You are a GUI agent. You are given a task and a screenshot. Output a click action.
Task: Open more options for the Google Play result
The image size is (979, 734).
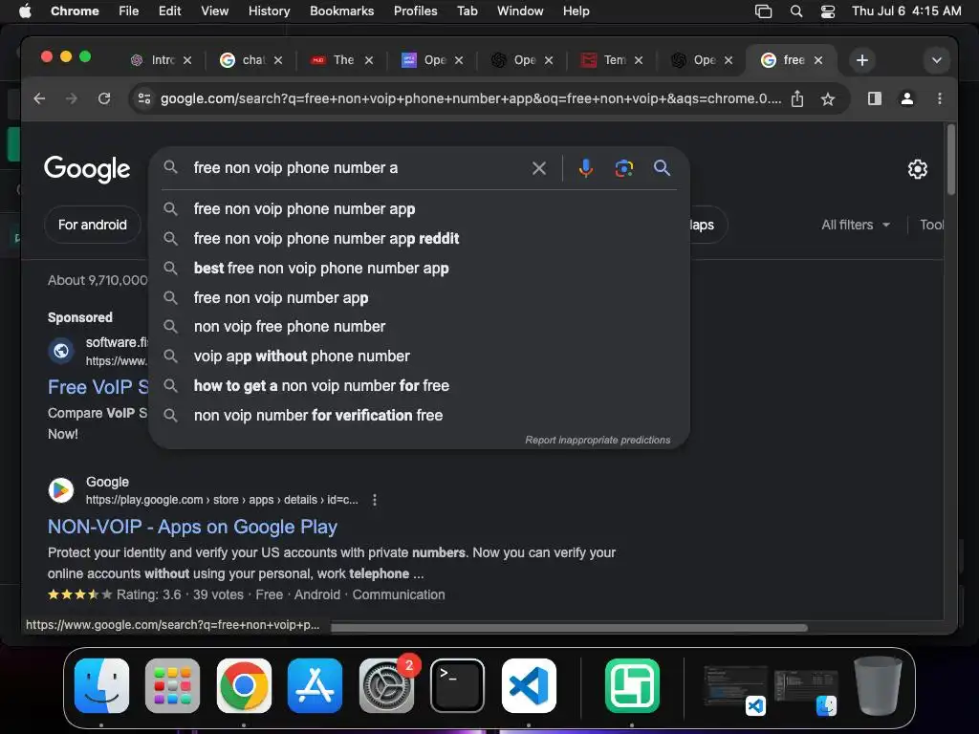375,500
